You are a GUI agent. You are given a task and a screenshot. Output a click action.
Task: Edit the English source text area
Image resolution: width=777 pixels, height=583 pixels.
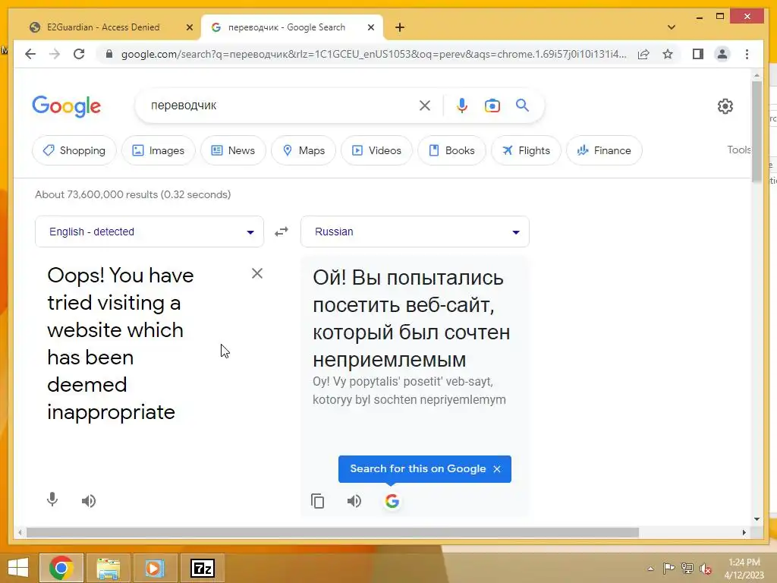[x=143, y=344]
